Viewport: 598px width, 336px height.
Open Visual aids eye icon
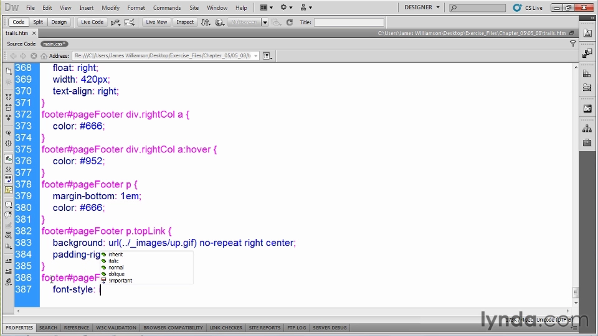[x=276, y=22]
